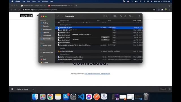
Task: Open Finder list view switcher
Action: coord(105,16)
